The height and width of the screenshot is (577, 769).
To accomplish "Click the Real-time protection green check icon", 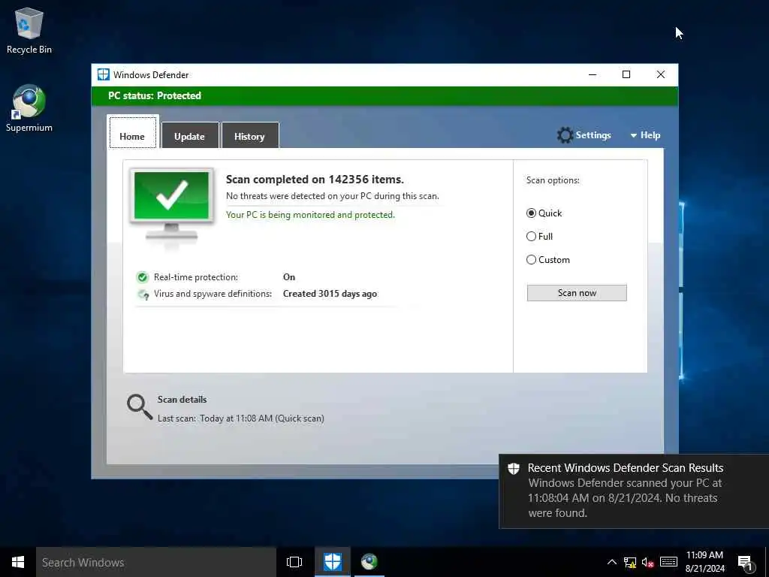I will [142, 277].
